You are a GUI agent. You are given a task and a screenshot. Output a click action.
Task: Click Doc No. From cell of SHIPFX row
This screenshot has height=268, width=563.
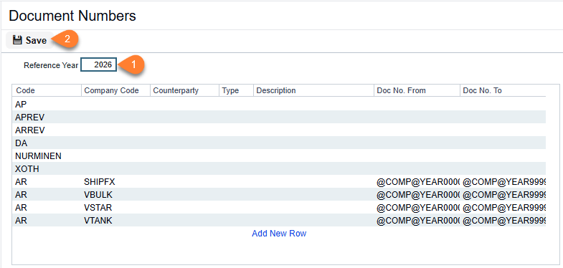(x=417, y=182)
